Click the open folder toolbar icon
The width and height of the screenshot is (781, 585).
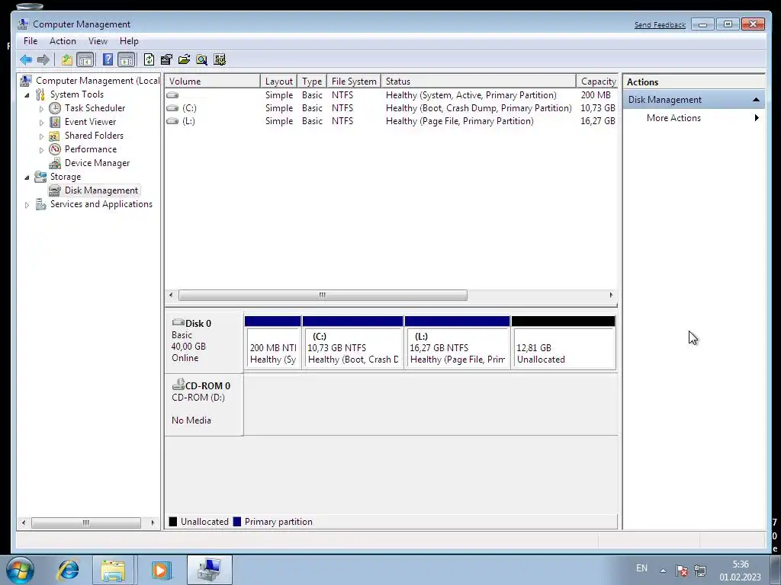point(185,59)
